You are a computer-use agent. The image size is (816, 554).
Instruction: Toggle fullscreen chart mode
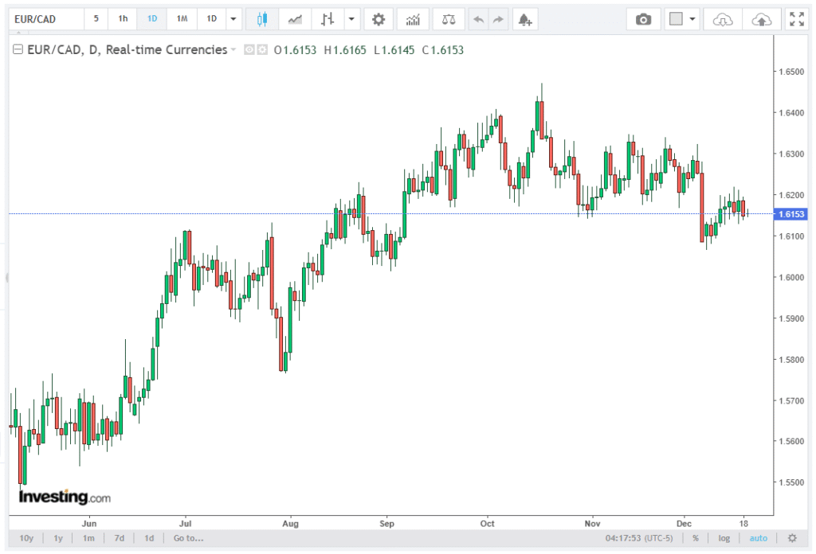(x=795, y=19)
